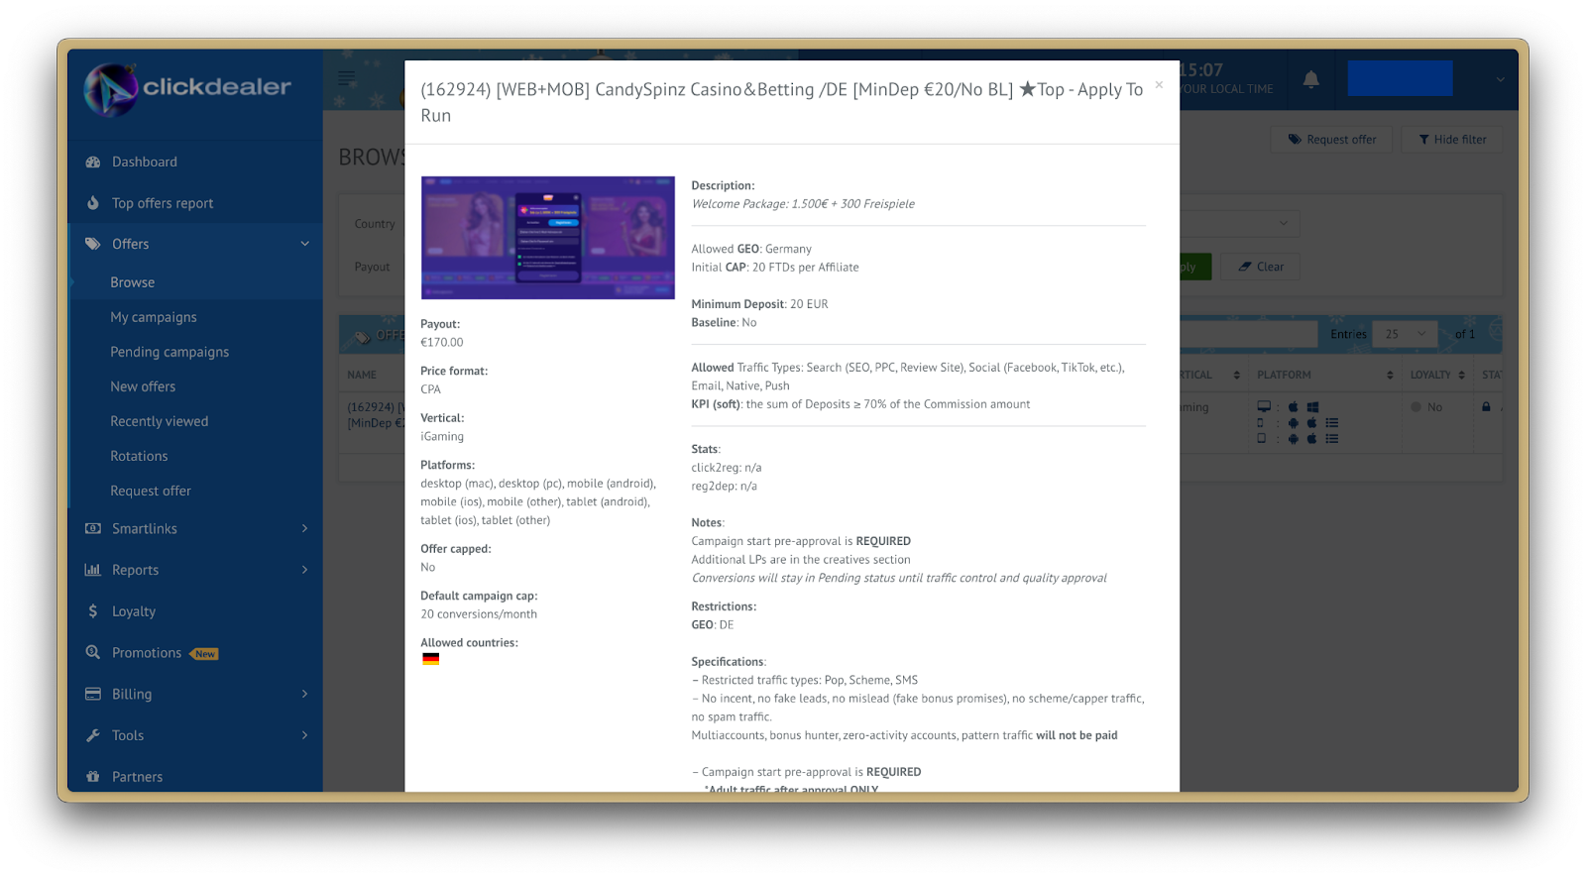Viewport: 1586px width, 878px height.
Task: Click the Smartlinks icon
Action: 93,528
